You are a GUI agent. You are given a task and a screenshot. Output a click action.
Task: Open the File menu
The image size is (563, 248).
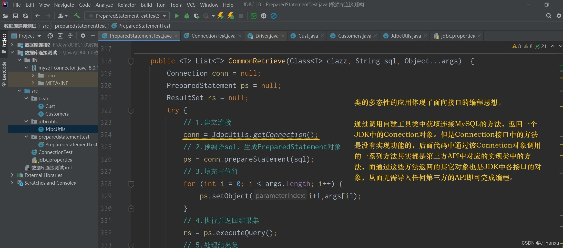tap(17, 5)
